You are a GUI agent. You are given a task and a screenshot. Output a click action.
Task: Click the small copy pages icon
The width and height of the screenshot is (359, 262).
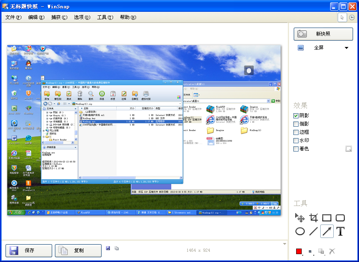tap(117, 248)
